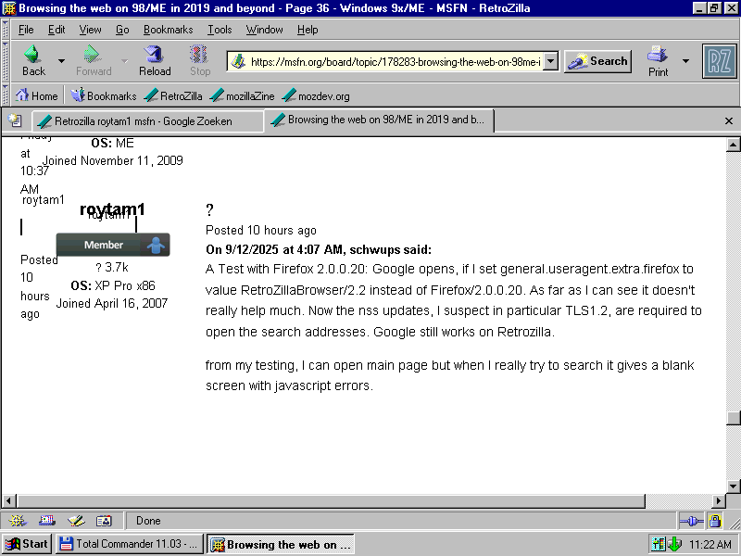The image size is (741, 556).
Task: Open the View menu
Action: [90, 30]
